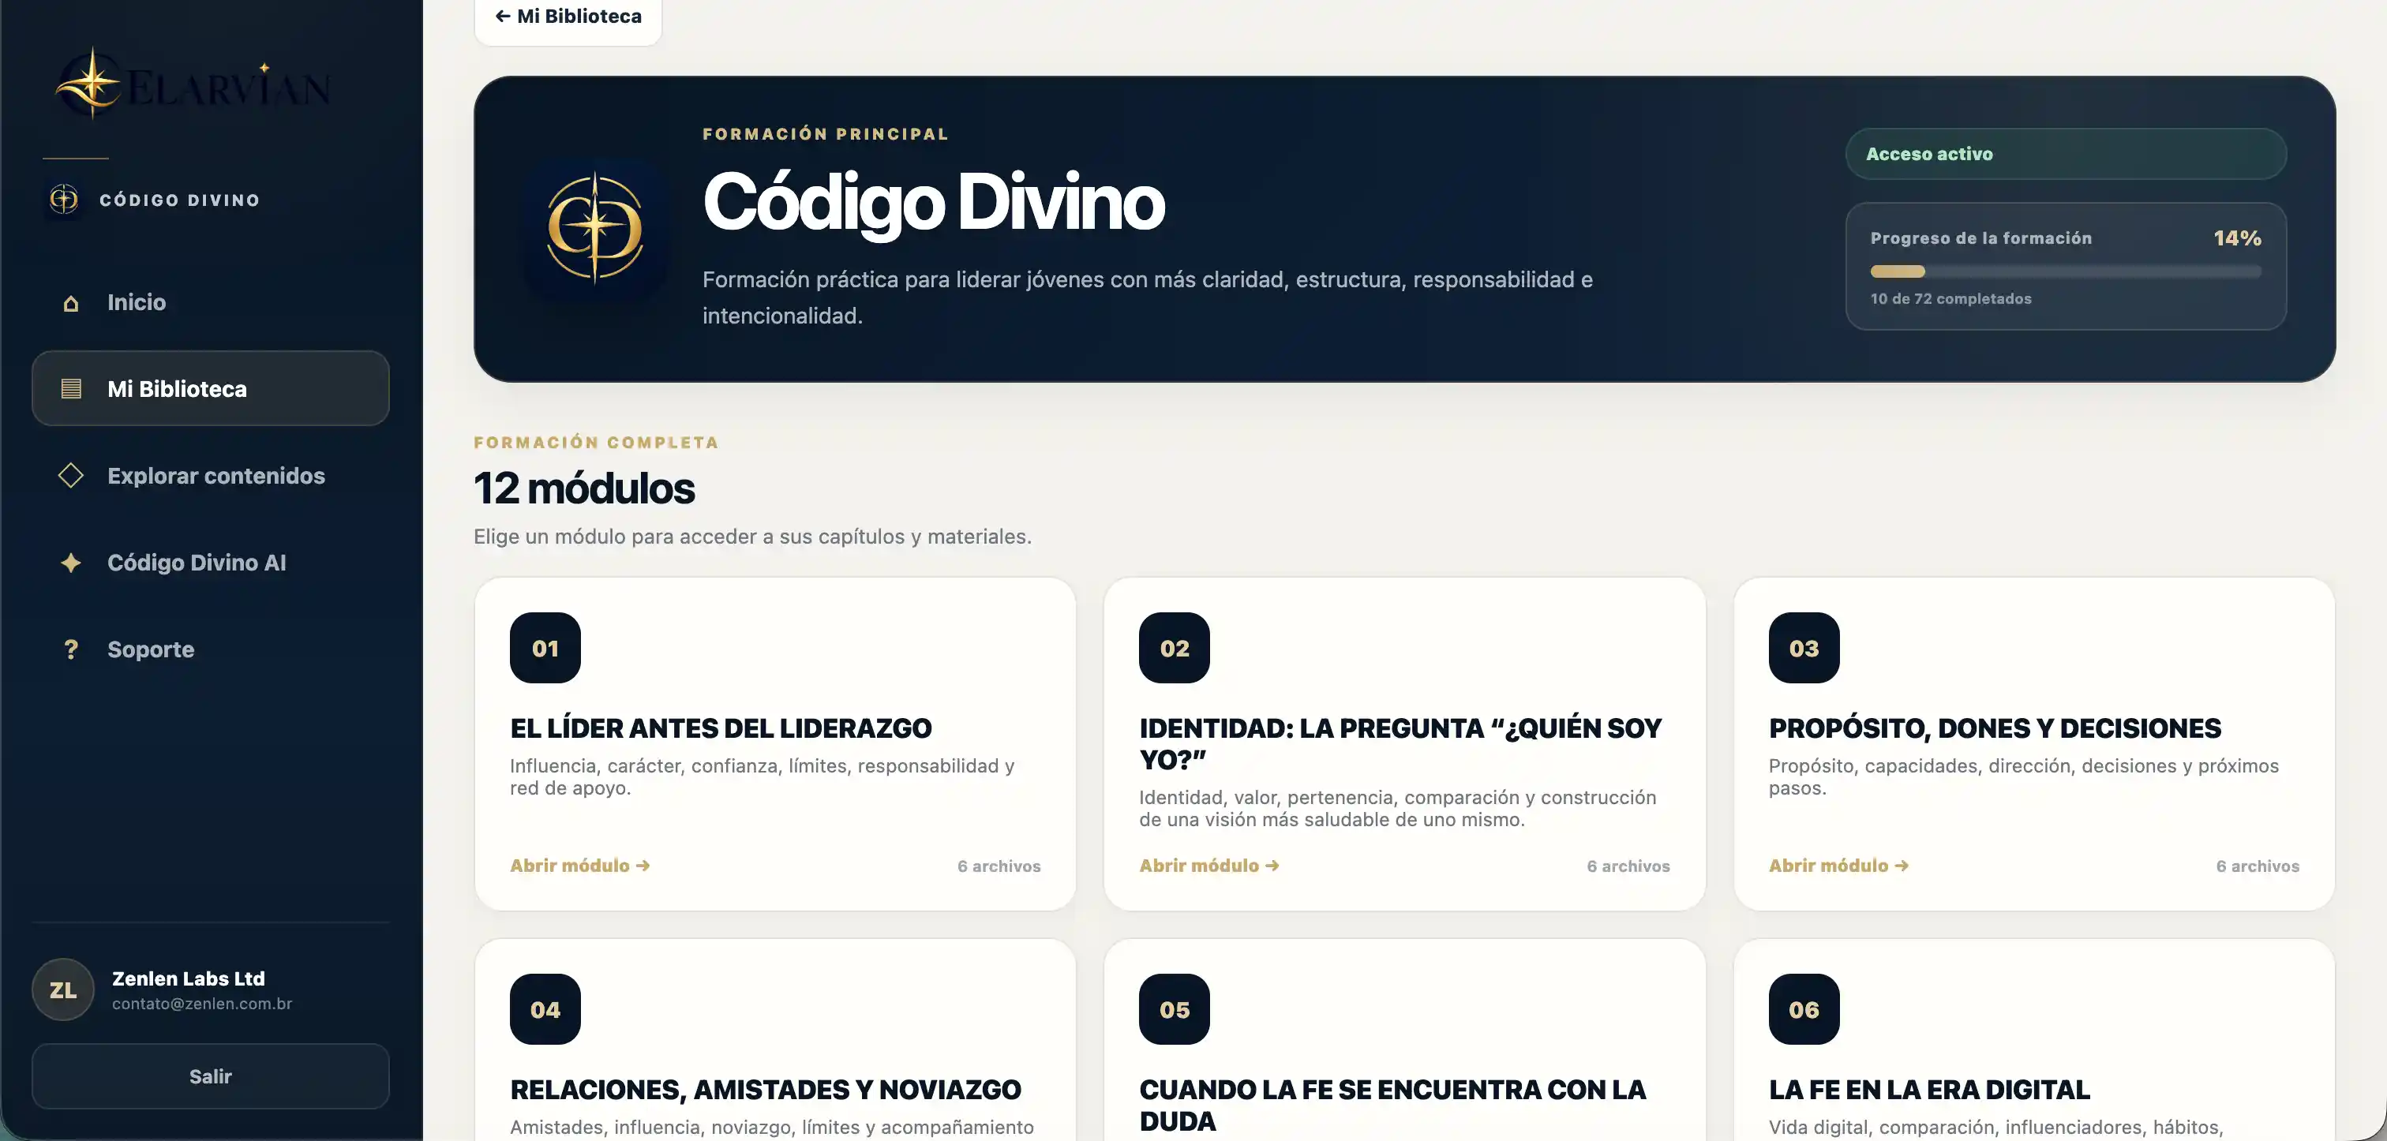Select Mi Biblioteca in the sidebar

pos(210,388)
